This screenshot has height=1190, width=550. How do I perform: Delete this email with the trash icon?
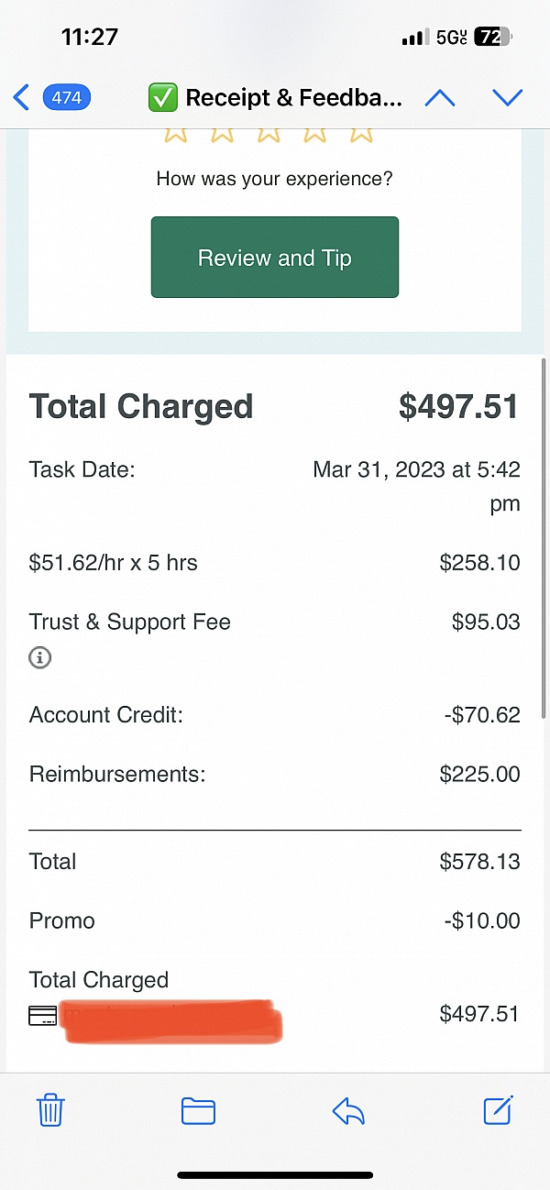(50, 1111)
